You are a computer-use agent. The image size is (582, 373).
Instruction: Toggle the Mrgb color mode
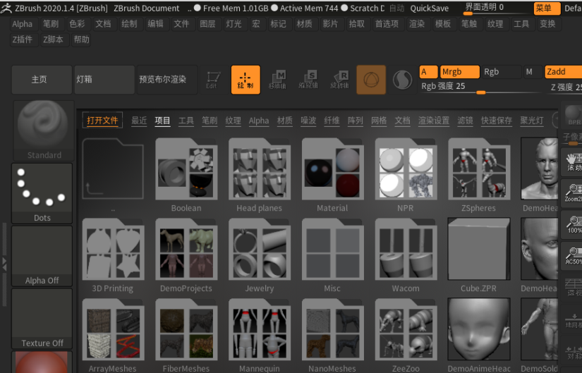[x=459, y=72]
